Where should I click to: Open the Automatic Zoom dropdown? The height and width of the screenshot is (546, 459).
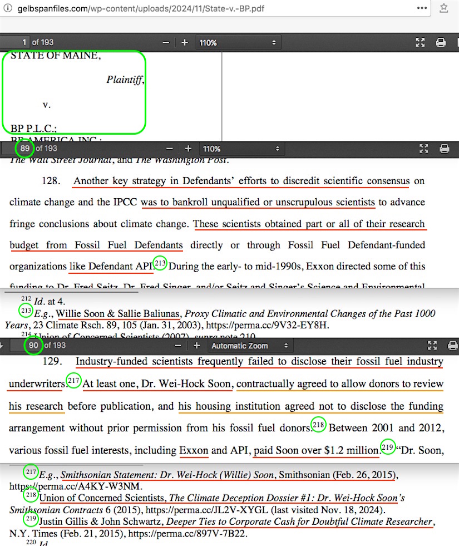point(250,346)
